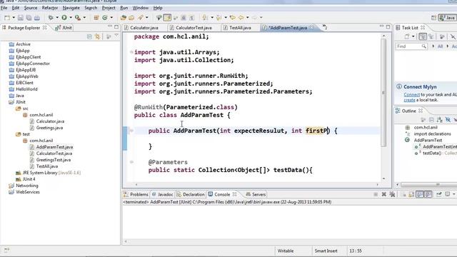The height and width of the screenshot is (257, 457).
Task: Open the Back history dropdown arrow
Action: tap(248, 17)
